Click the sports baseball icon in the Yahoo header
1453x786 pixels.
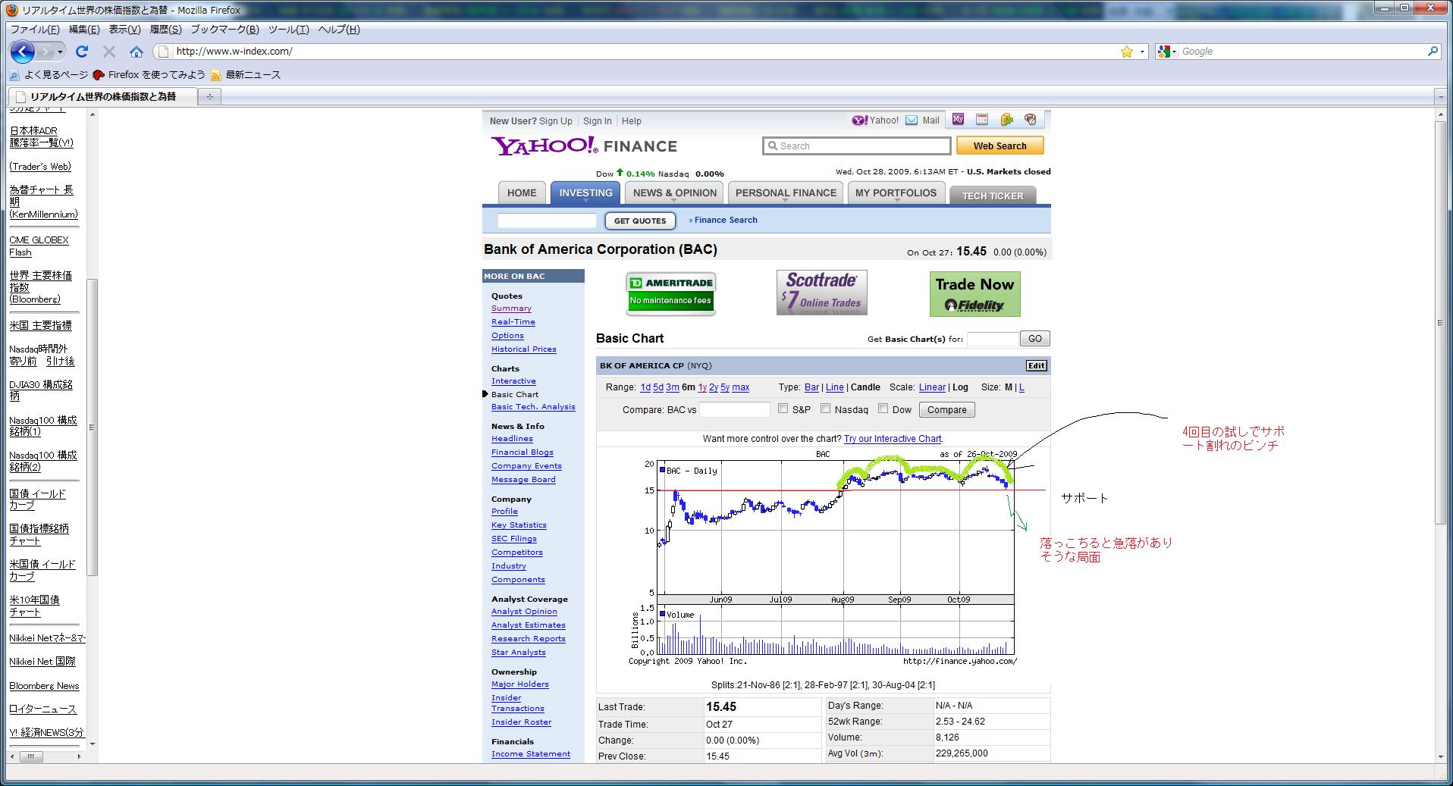click(1030, 119)
